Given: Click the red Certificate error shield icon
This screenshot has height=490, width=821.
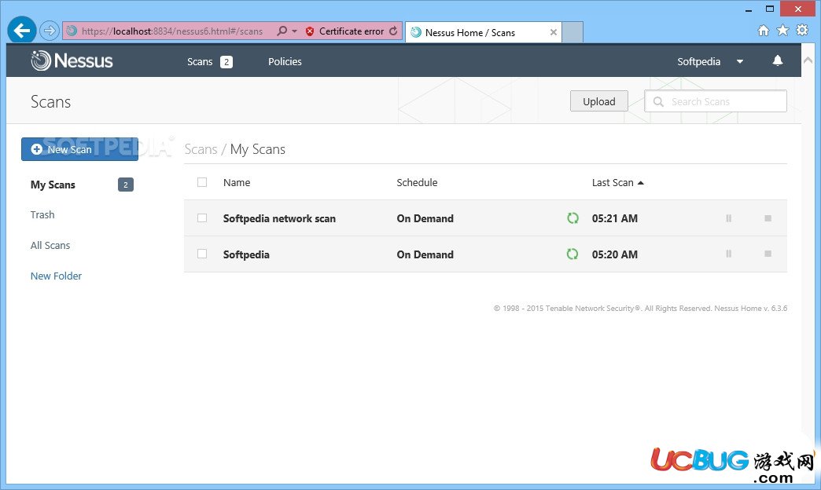Looking at the screenshot, I should [309, 31].
